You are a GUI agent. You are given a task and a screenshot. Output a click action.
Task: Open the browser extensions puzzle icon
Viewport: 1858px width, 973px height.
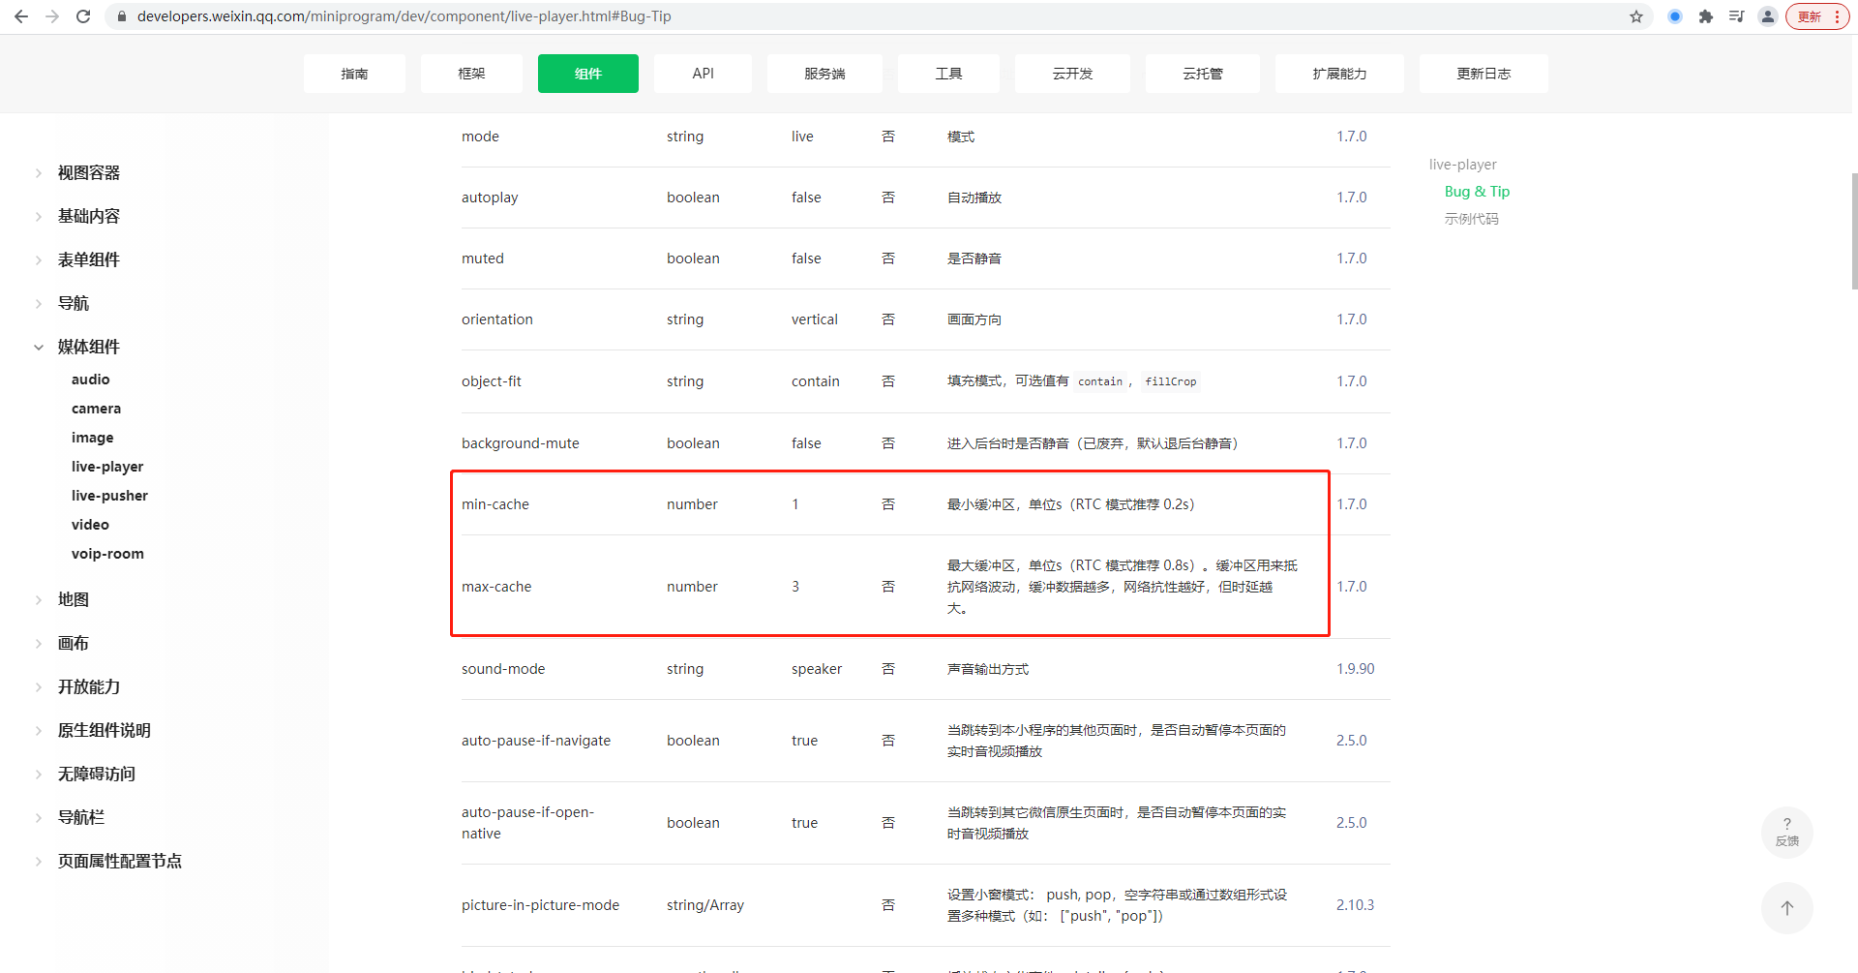[x=1706, y=16]
